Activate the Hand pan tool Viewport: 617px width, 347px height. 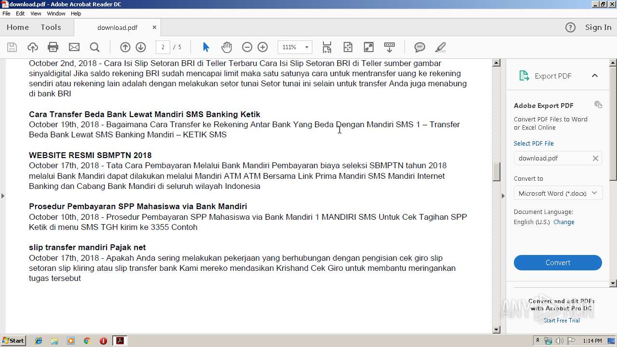coord(226,47)
